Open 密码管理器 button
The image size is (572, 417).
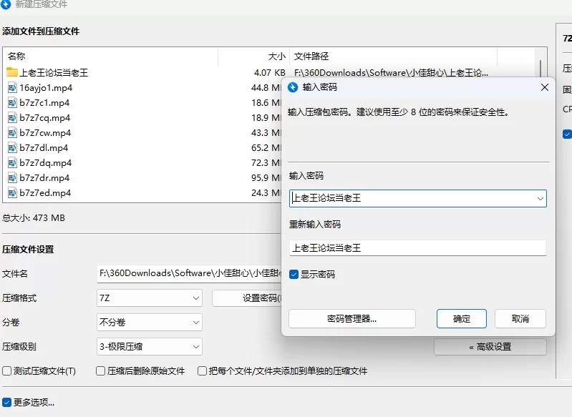pos(352,319)
